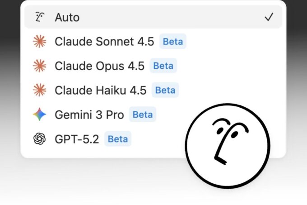307x205 pixels.
Task: Select the Gemini 3 Pro option
Action: (x=89, y=114)
